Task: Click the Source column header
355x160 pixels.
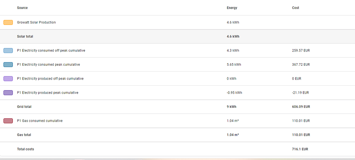Action: click(22, 8)
